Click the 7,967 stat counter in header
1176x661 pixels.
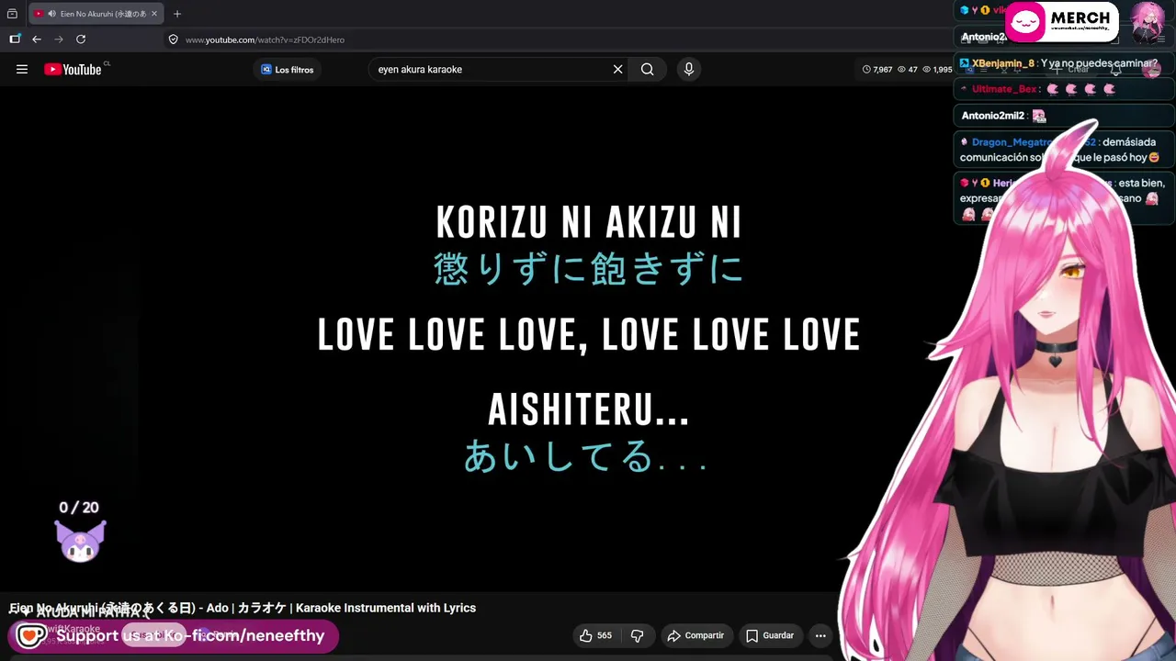(877, 69)
